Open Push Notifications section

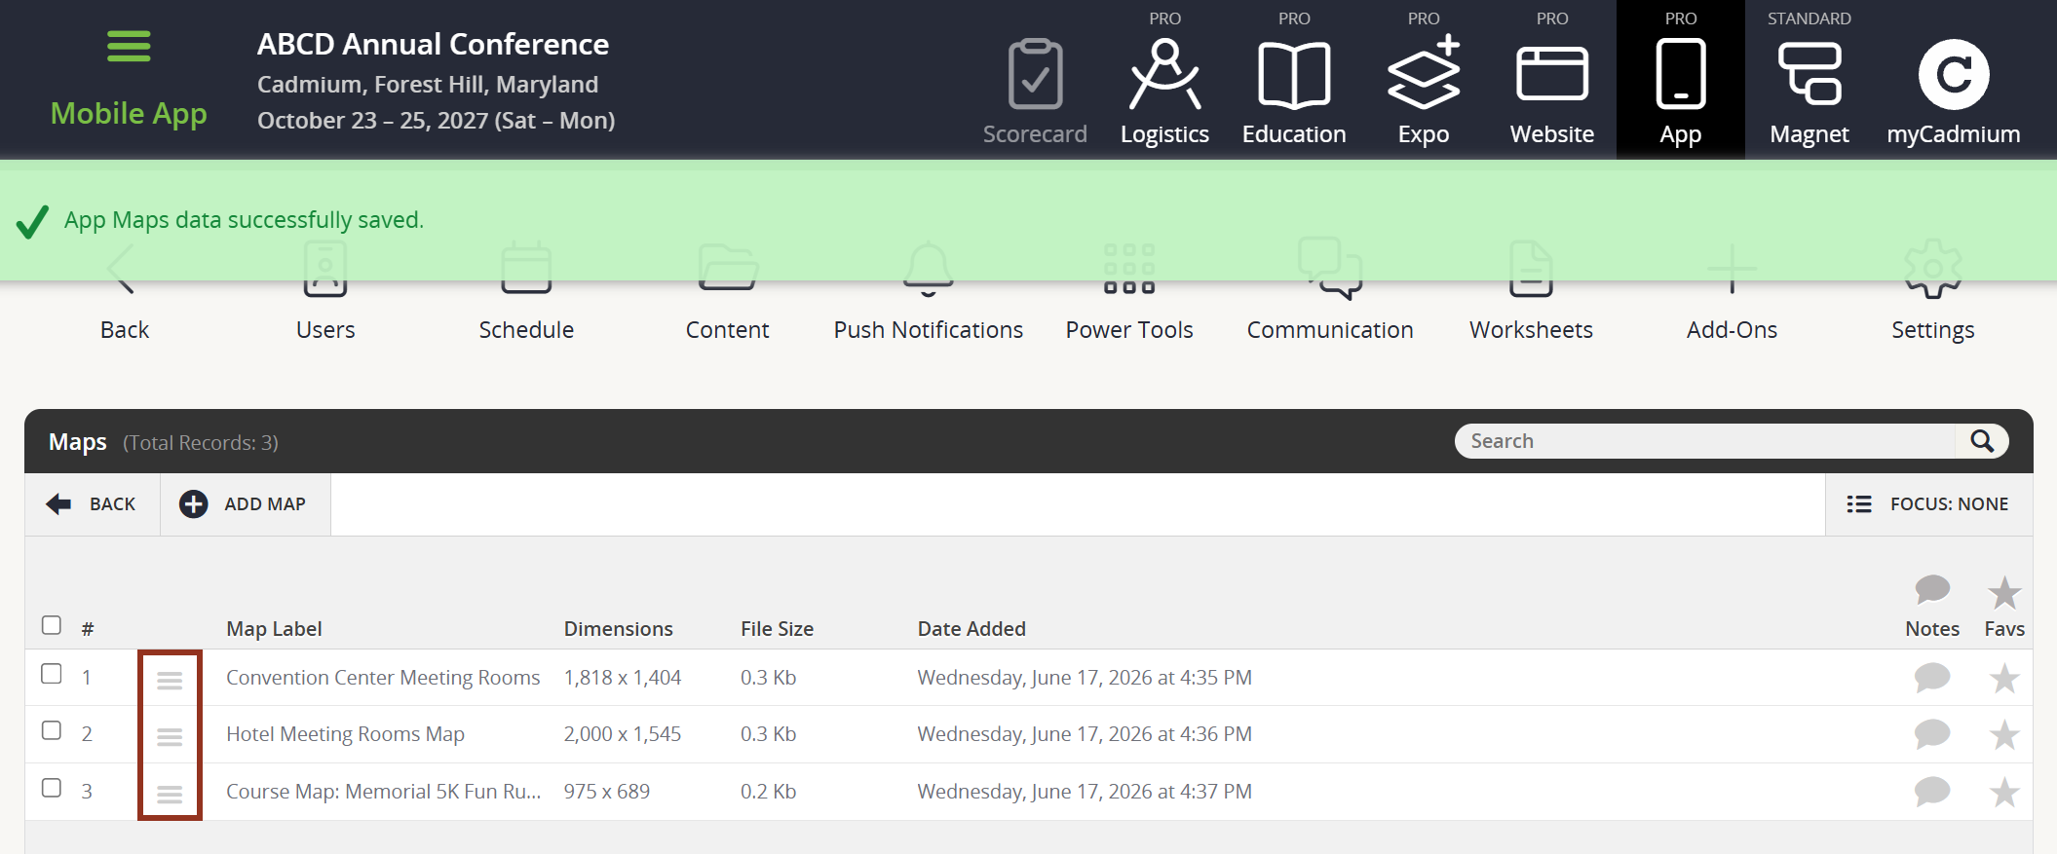[x=929, y=292]
